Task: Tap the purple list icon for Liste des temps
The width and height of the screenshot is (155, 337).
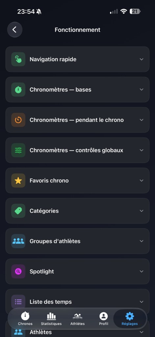Action: tap(18, 301)
